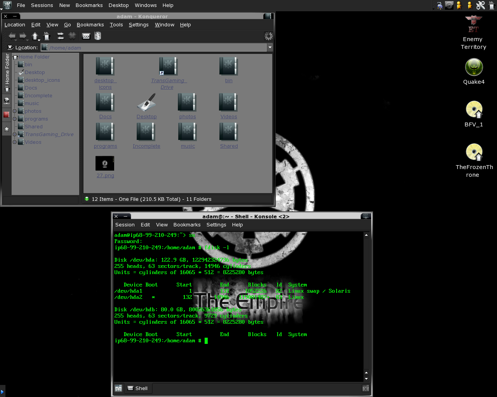Open top panel Desktop menu
The image size is (497, 397).
pos(118,5)
